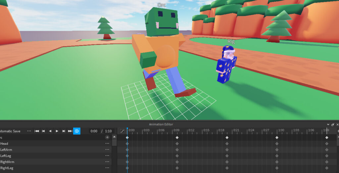
Task: Open the RightLeg track options menu
Action: click(107, 168)
